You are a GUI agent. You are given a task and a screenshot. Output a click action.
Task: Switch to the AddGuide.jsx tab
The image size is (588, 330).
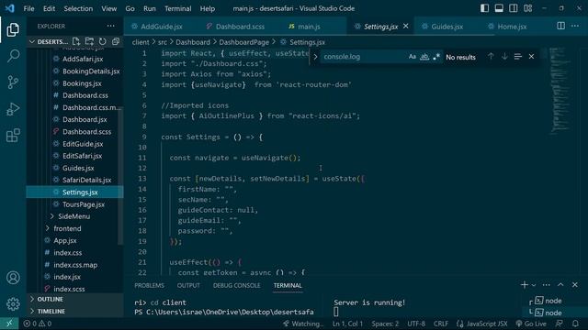[162, 27]
